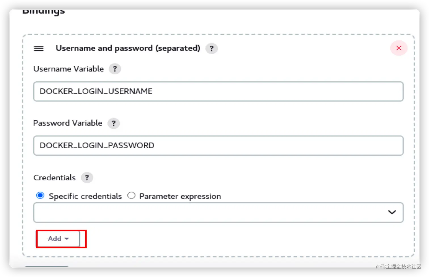Screen dimensions: 429x277
Task: Select the Parameter expression radio button
Action: (x=131, y=196)
